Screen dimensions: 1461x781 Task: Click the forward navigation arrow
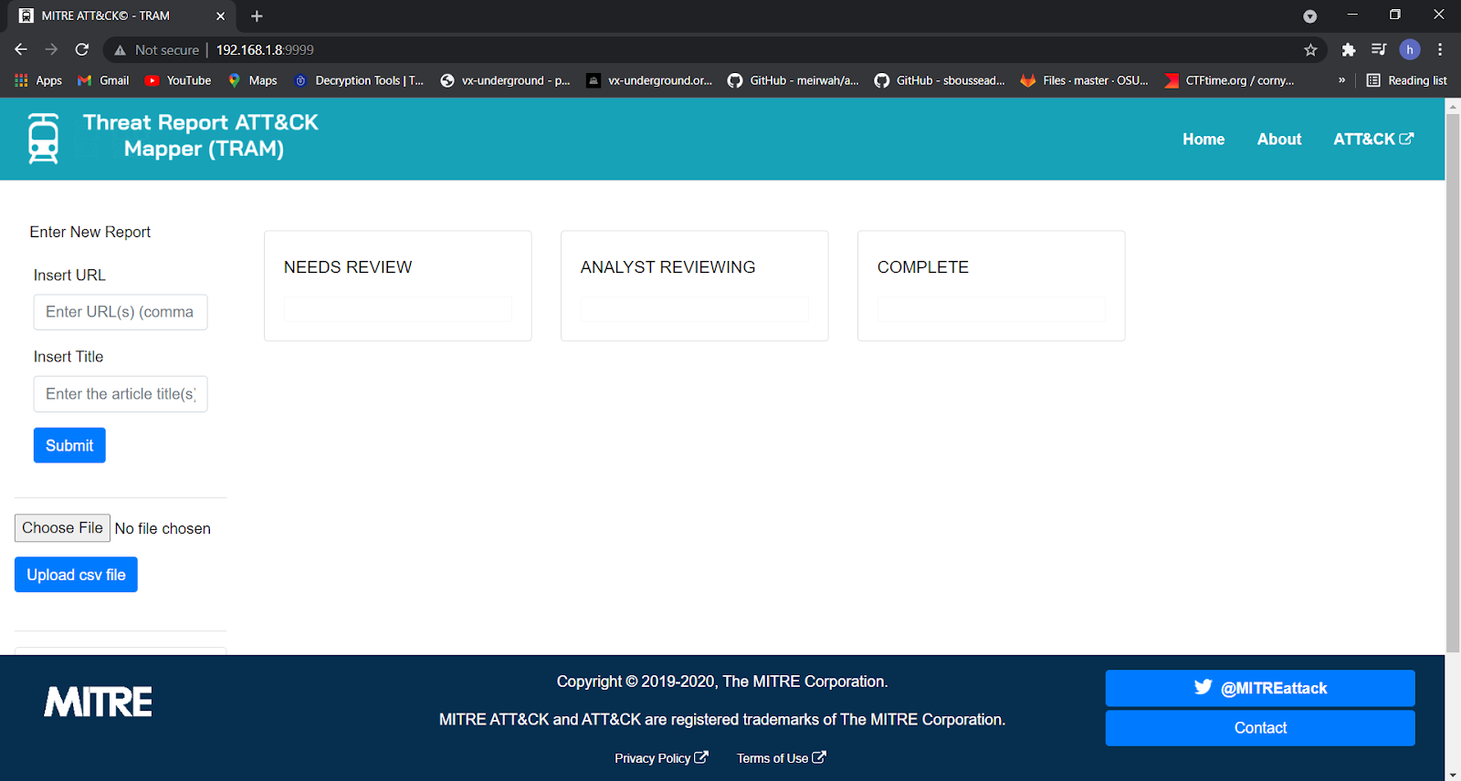(51, 49)
